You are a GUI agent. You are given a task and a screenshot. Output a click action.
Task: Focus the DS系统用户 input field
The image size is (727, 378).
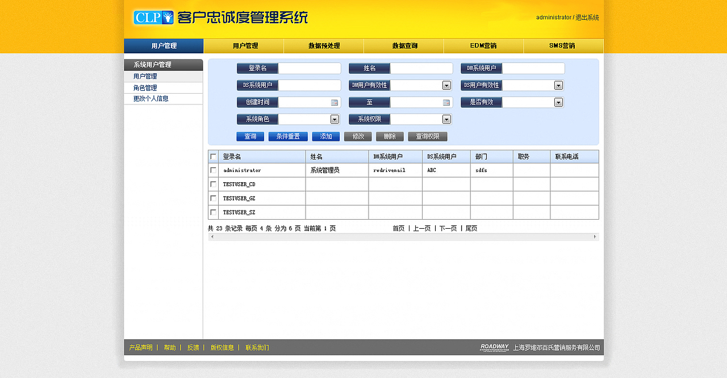[x=310, y=86]
